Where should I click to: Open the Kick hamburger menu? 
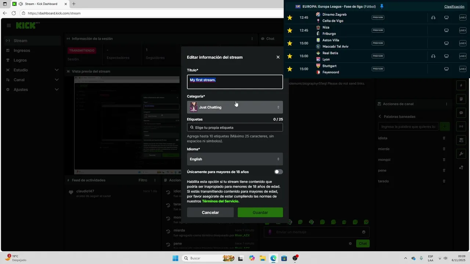[8, 26]
